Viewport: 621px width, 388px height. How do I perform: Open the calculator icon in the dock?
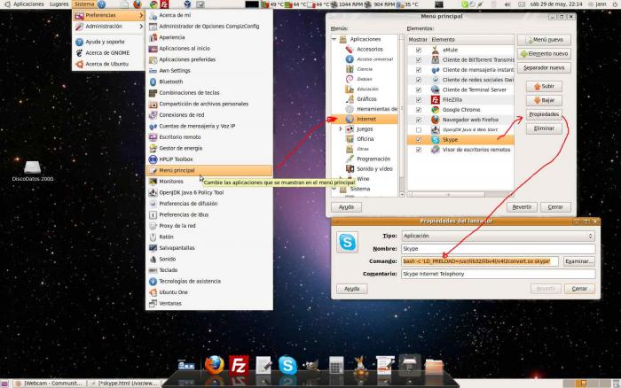[336, 365]
